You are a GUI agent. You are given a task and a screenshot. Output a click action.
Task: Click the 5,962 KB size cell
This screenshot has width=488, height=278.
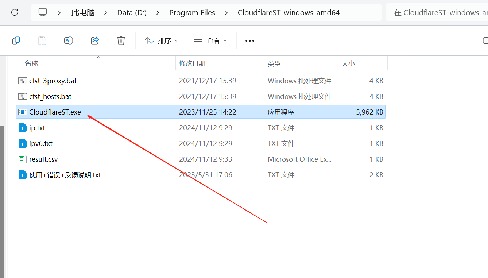[x=369, y=112]
